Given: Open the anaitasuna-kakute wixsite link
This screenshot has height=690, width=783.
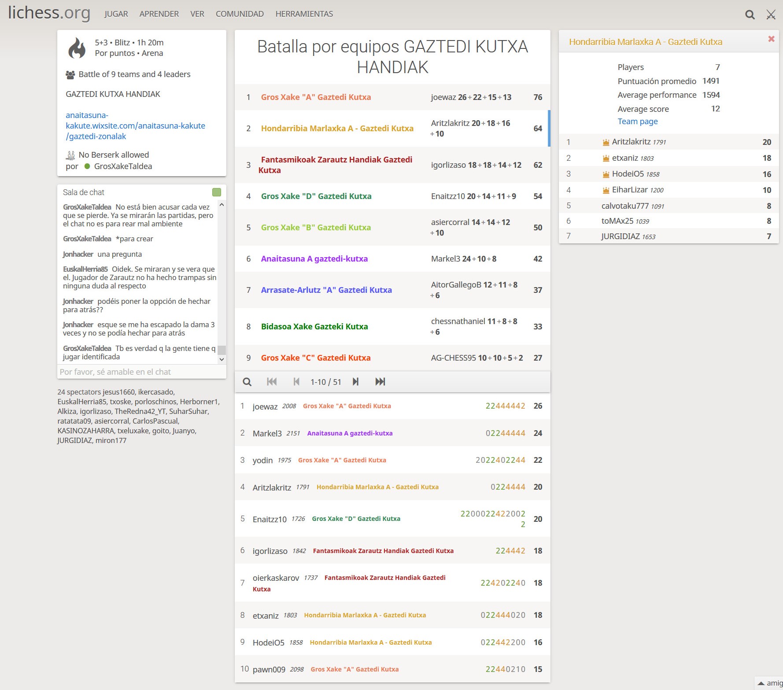Looking at the screenshot, I should pyautogui.click(x=135, y=126).
